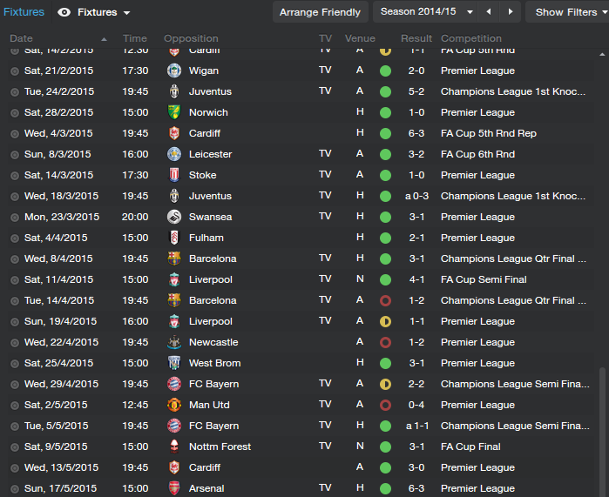The image size is (609, 497).
Task: Open the Barcelona crest on 8/4/2015 row
Action: (174, 259)
